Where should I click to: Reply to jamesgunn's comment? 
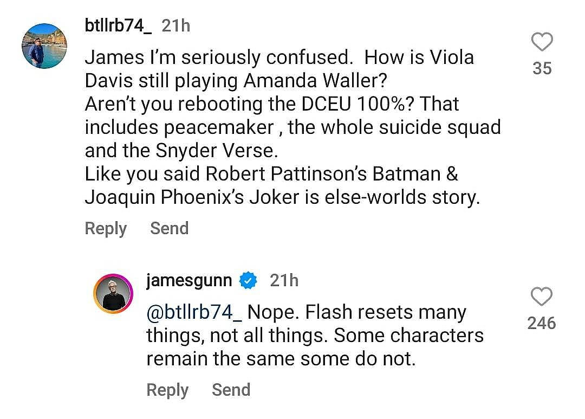[167, 390]
